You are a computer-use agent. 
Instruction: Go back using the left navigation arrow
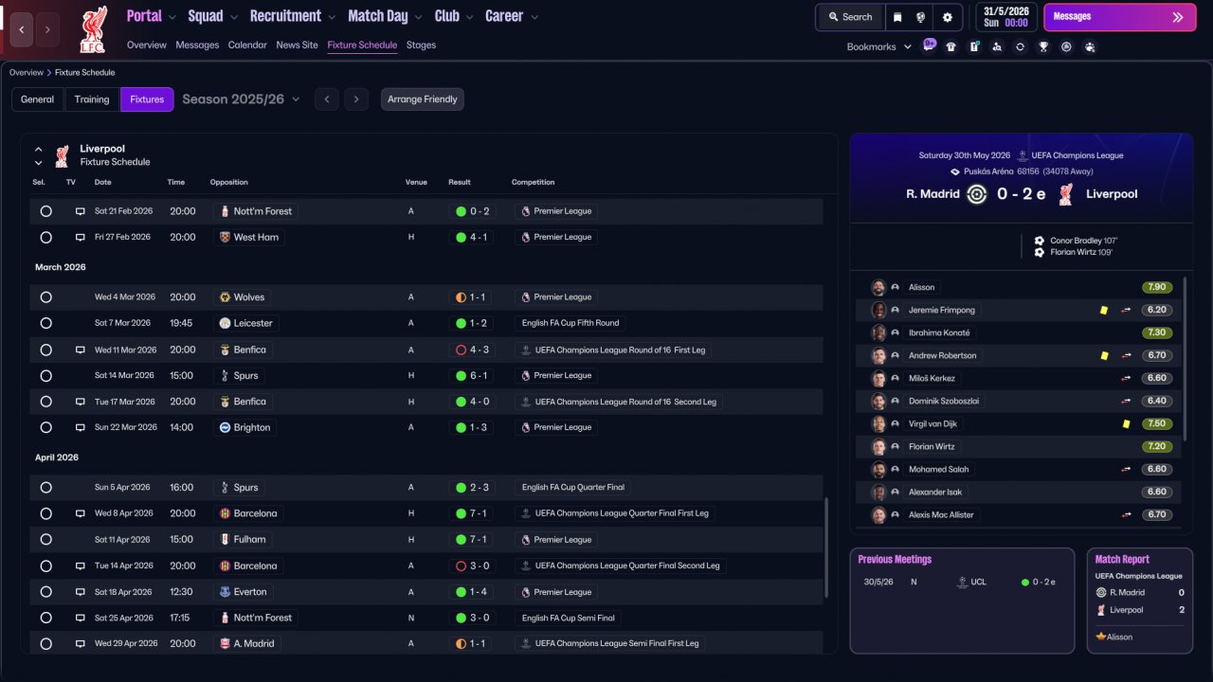pos(22,29)
